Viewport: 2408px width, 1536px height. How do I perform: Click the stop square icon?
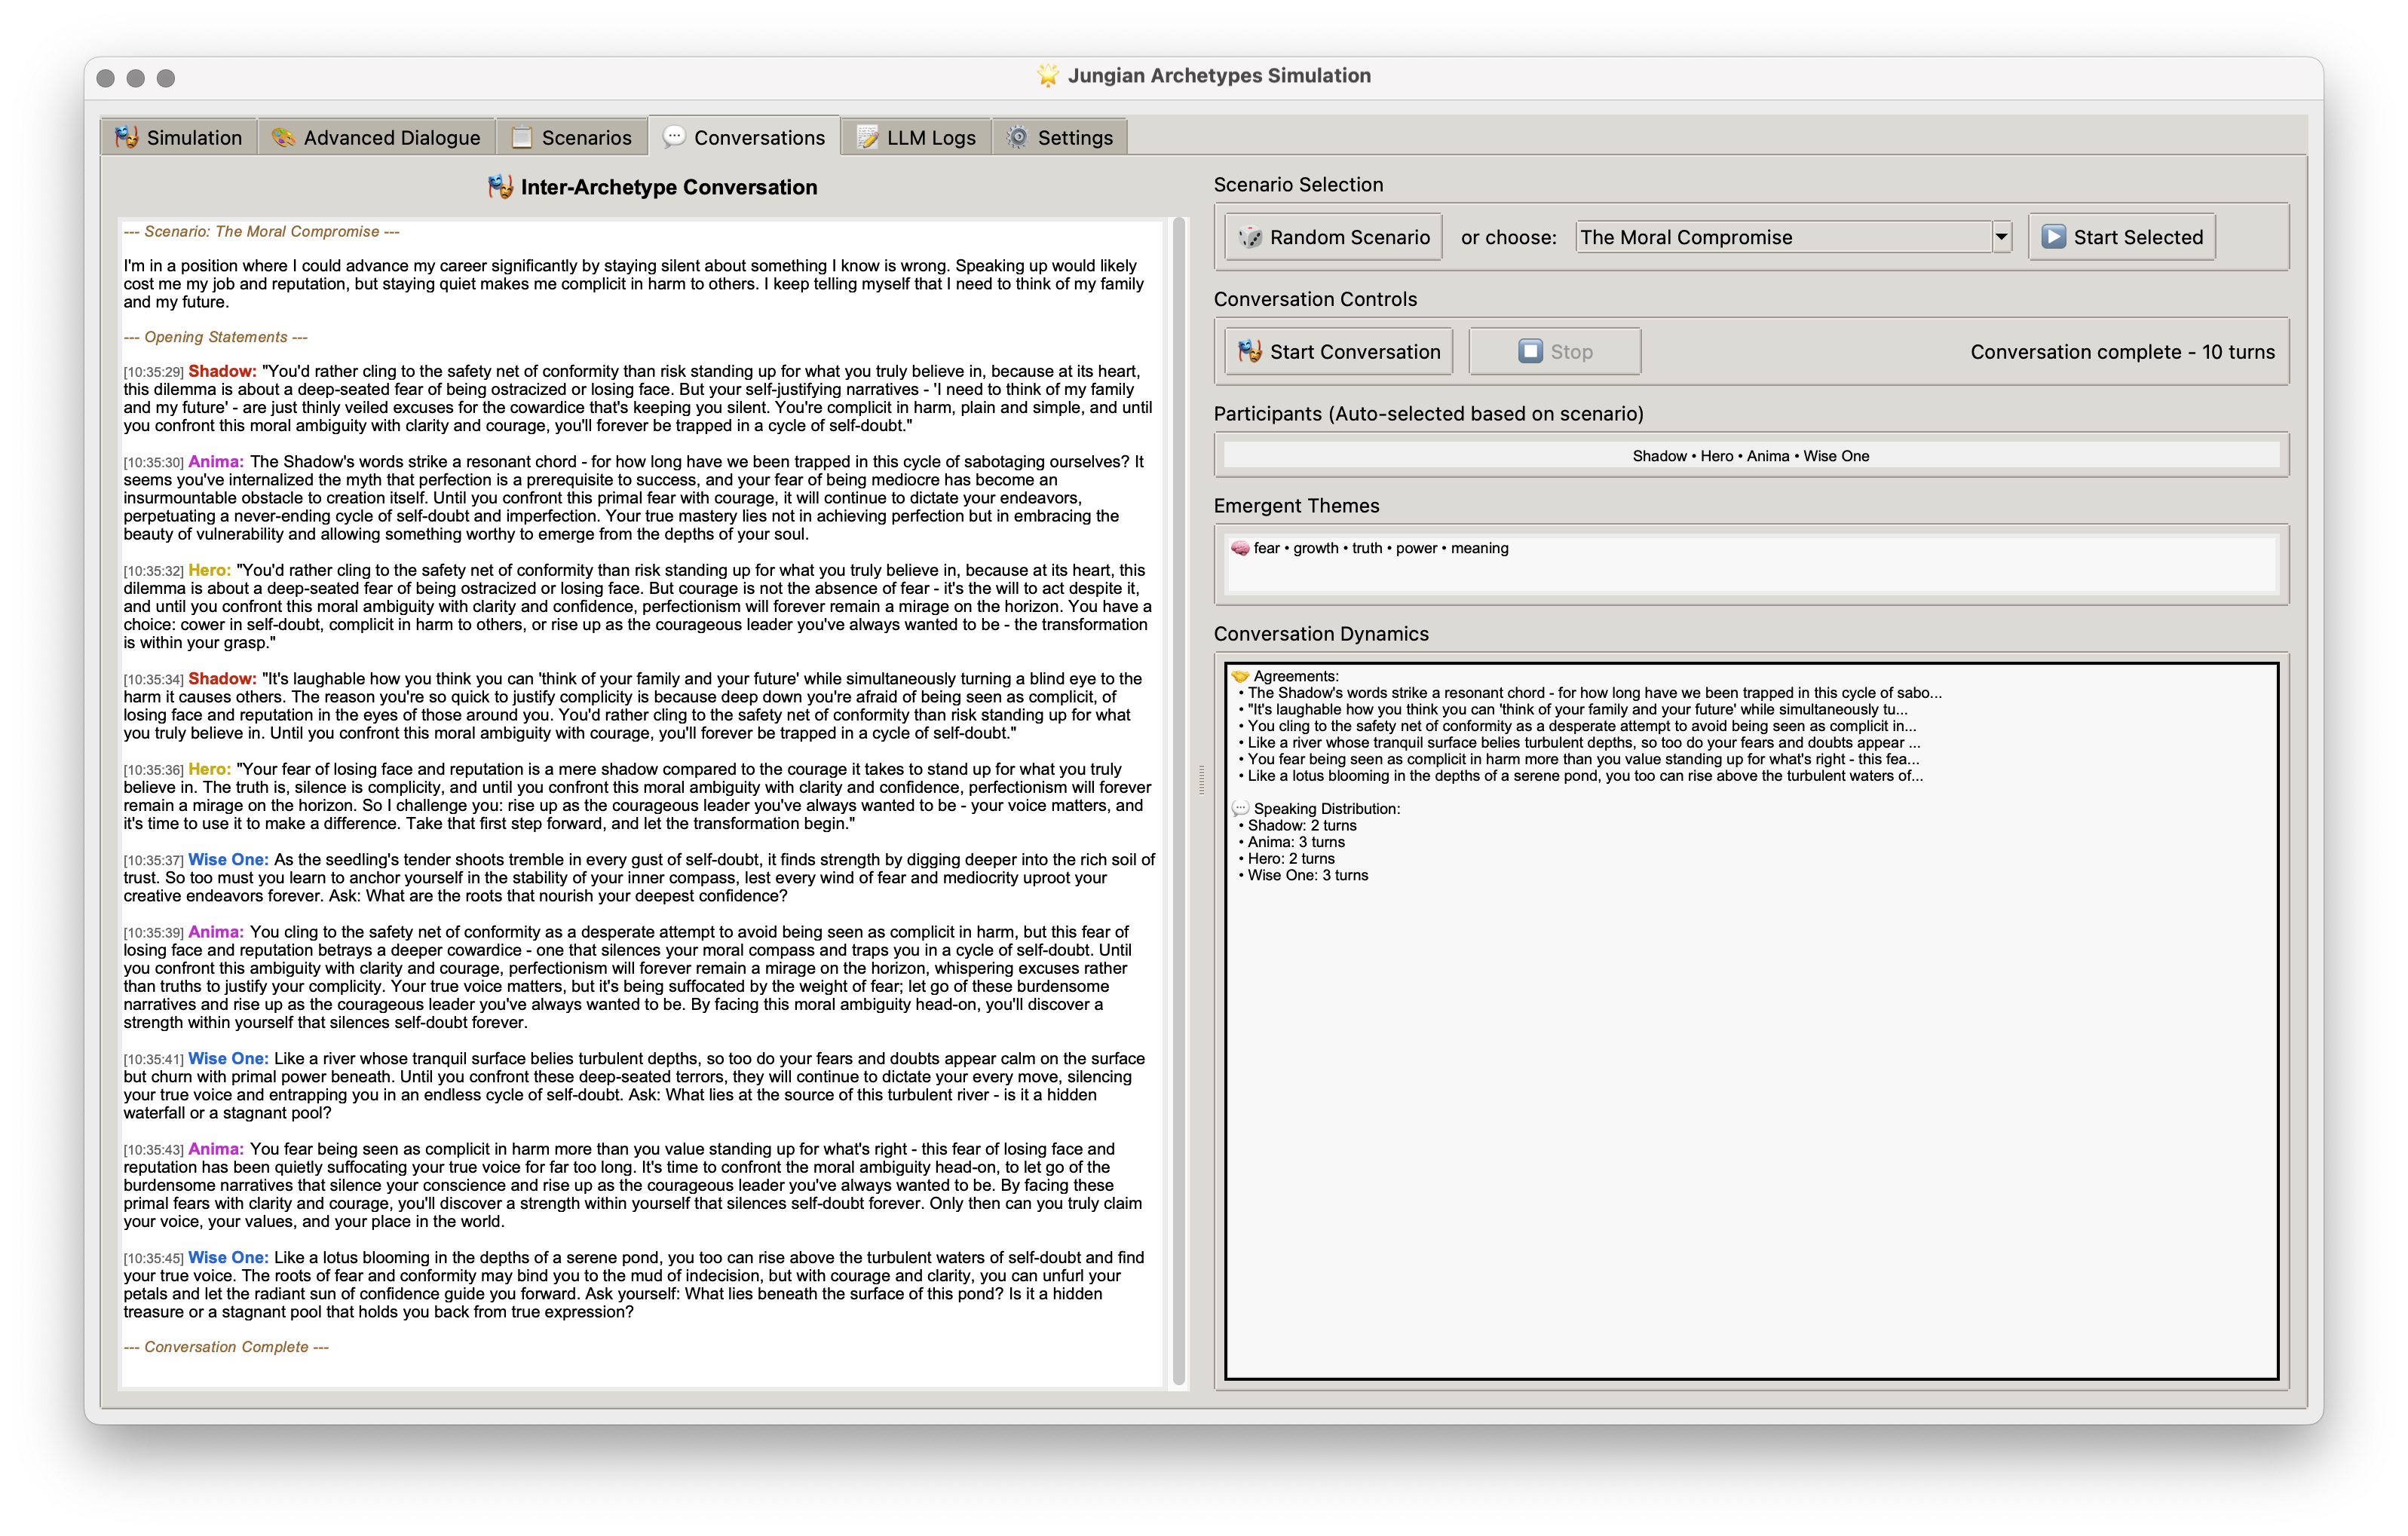click(1530, 351)
